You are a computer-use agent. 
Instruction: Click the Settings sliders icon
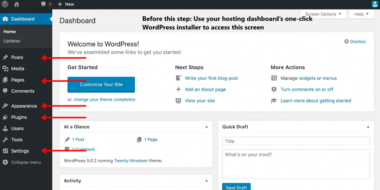pos(5,151)
